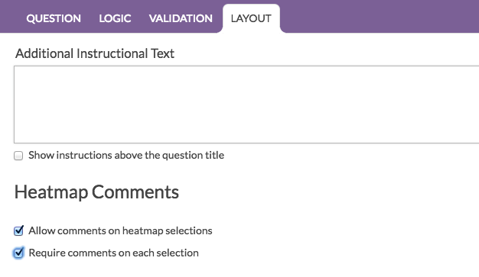This screenshot has width=479, height=277.
Task: Enable Show instructions above the question title
Action: click(x=18, y=156)
